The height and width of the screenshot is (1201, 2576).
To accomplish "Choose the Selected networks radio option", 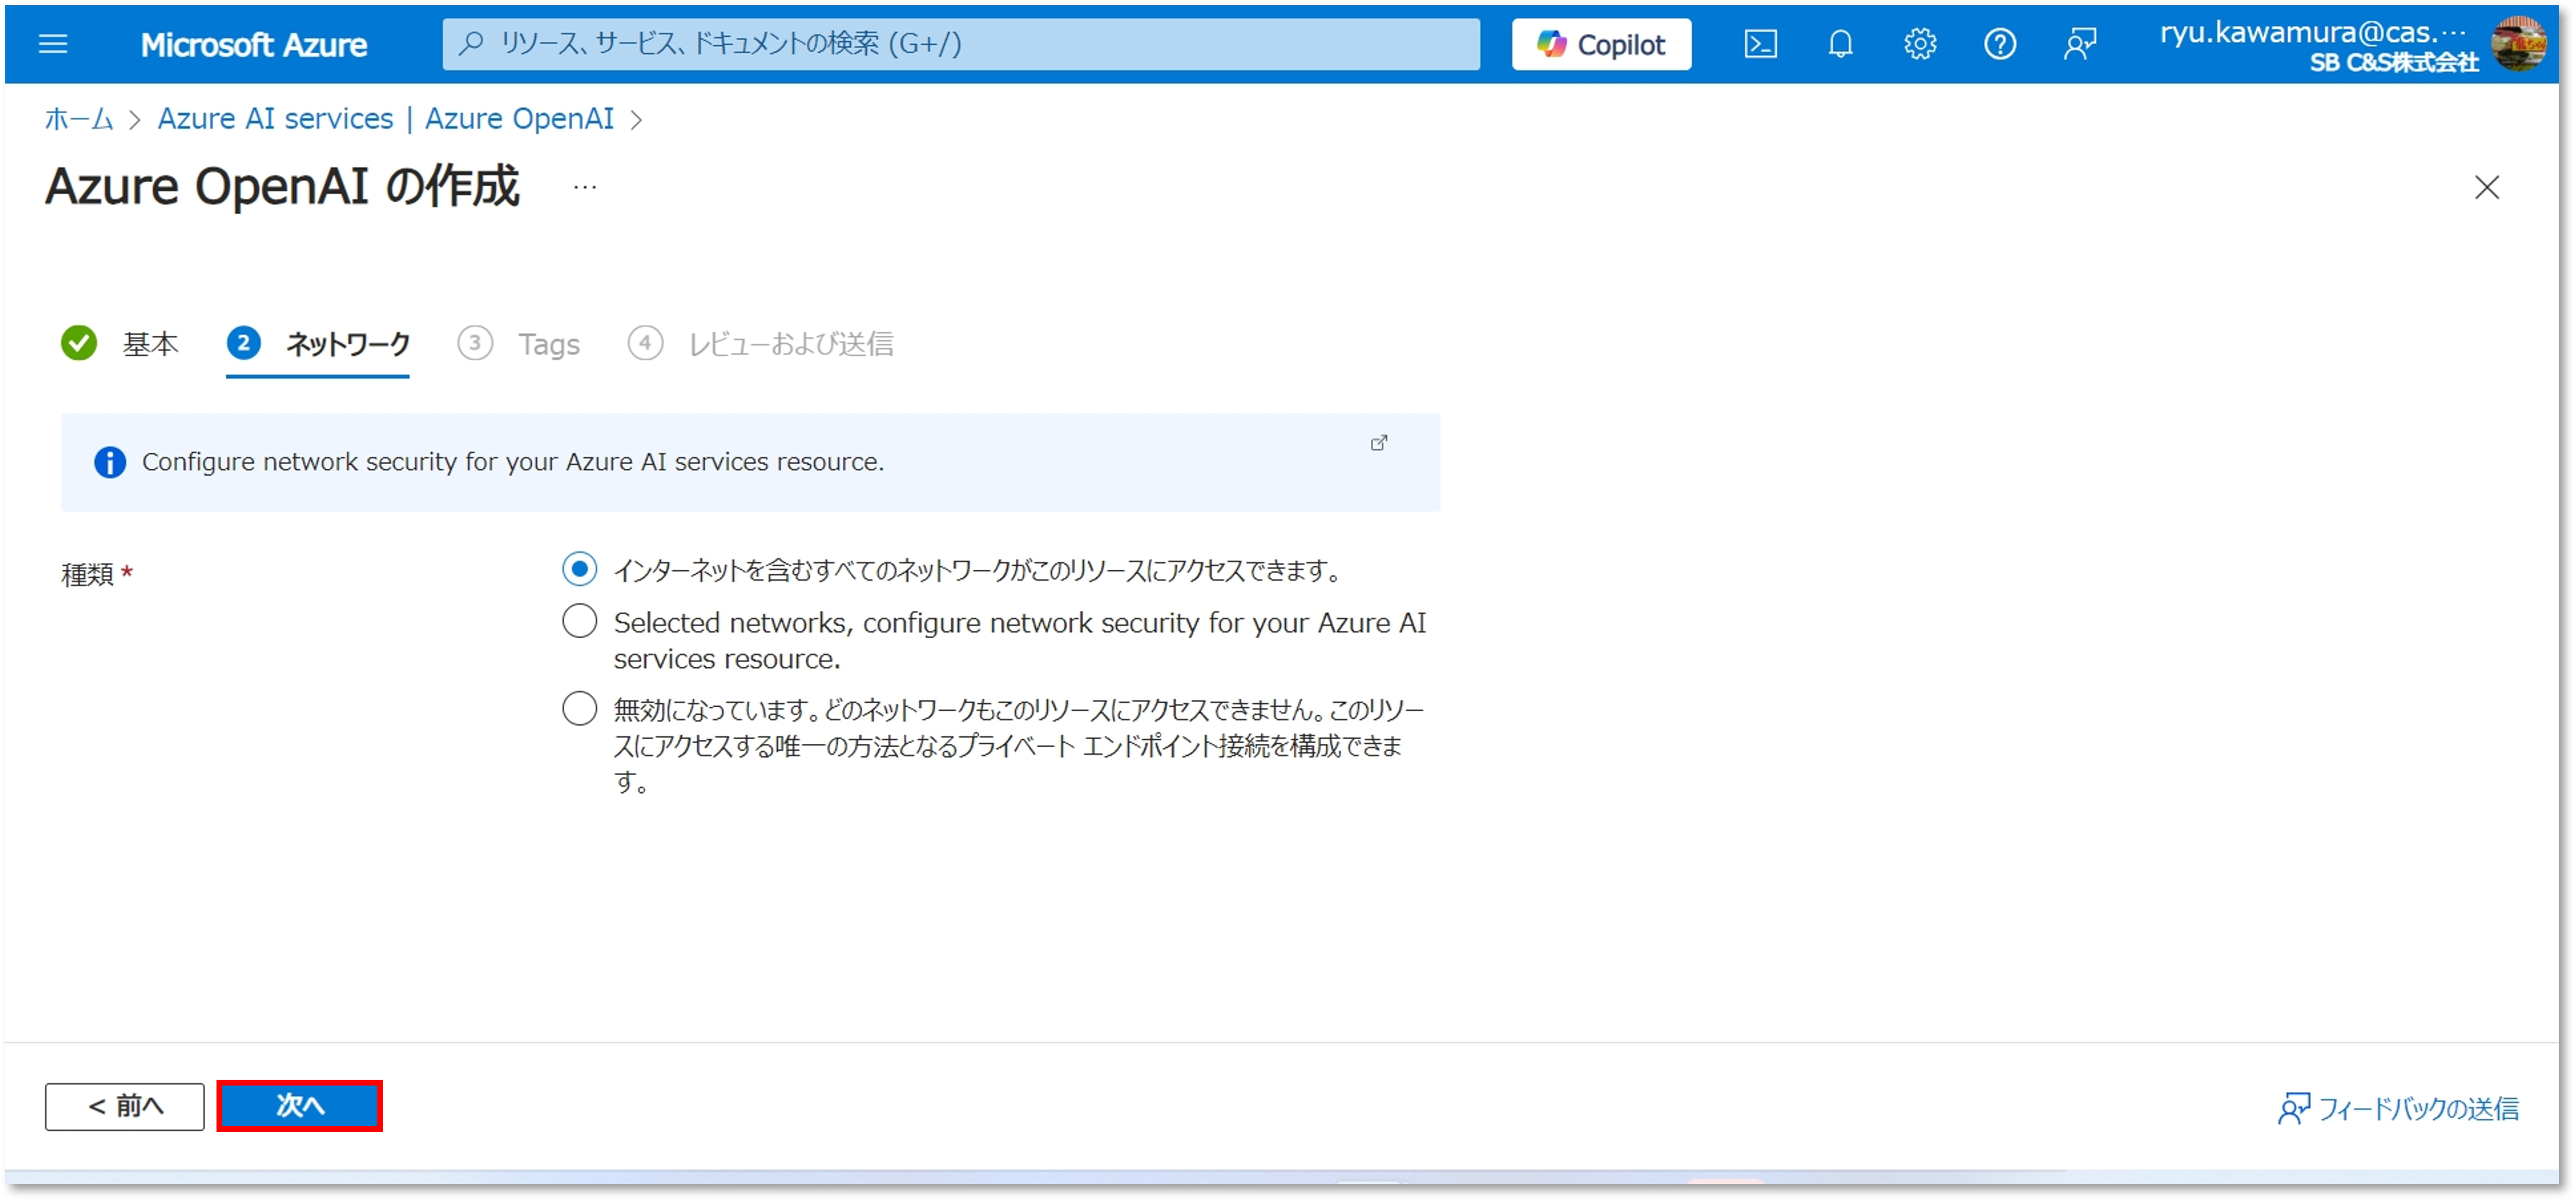I will click(579, 621).
